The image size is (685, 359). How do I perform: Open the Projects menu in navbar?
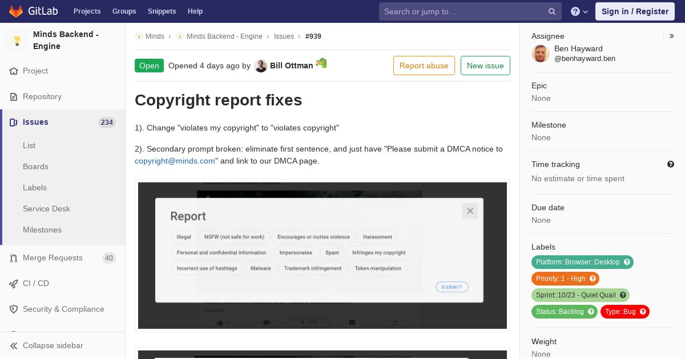point(87,11)
